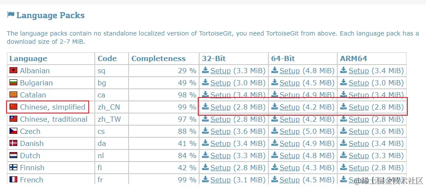Download Czech ARM64 Setup link
426x188 pixels.
pos(358,132)
